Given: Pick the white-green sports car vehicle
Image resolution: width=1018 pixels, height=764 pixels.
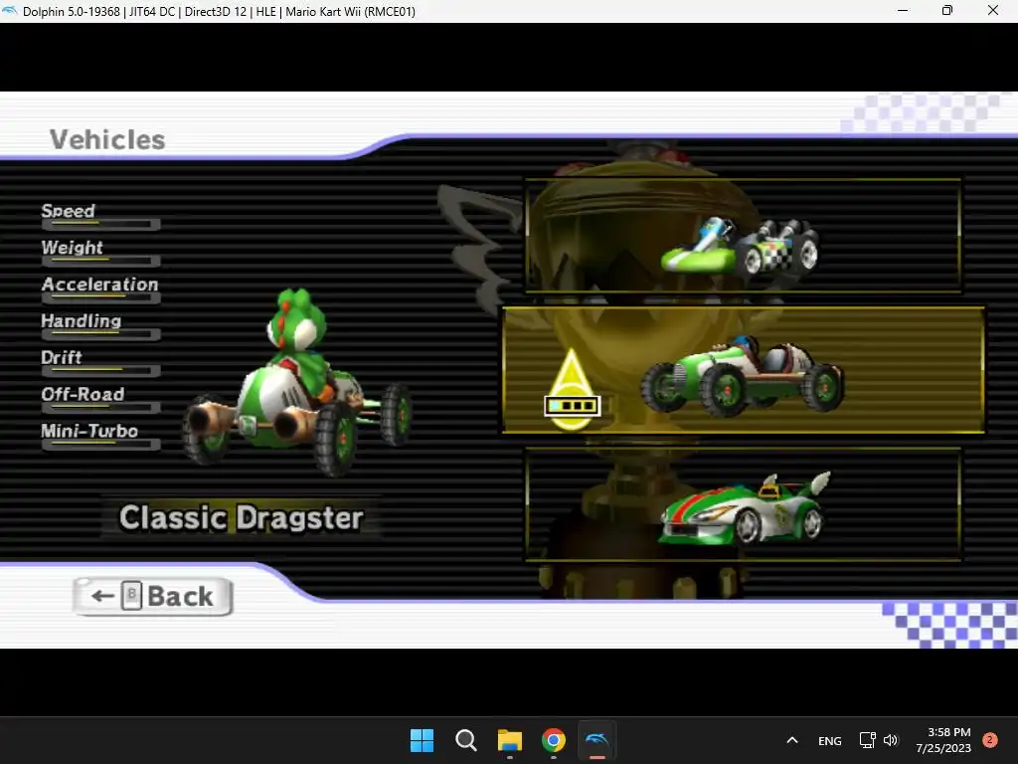Looking at the screenshot, I should (x=743, y=504).
